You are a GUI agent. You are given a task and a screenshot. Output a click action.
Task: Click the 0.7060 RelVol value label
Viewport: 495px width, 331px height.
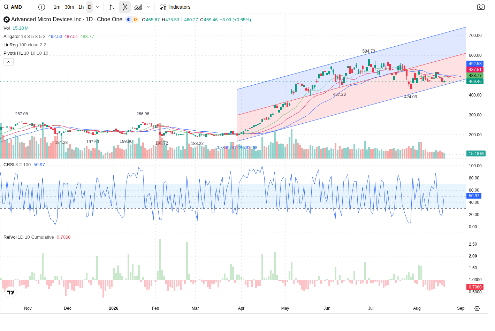[x=475, y=287]
